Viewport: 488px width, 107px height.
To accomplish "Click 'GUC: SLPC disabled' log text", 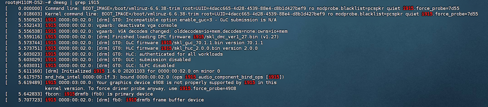I will click(150, 66).
